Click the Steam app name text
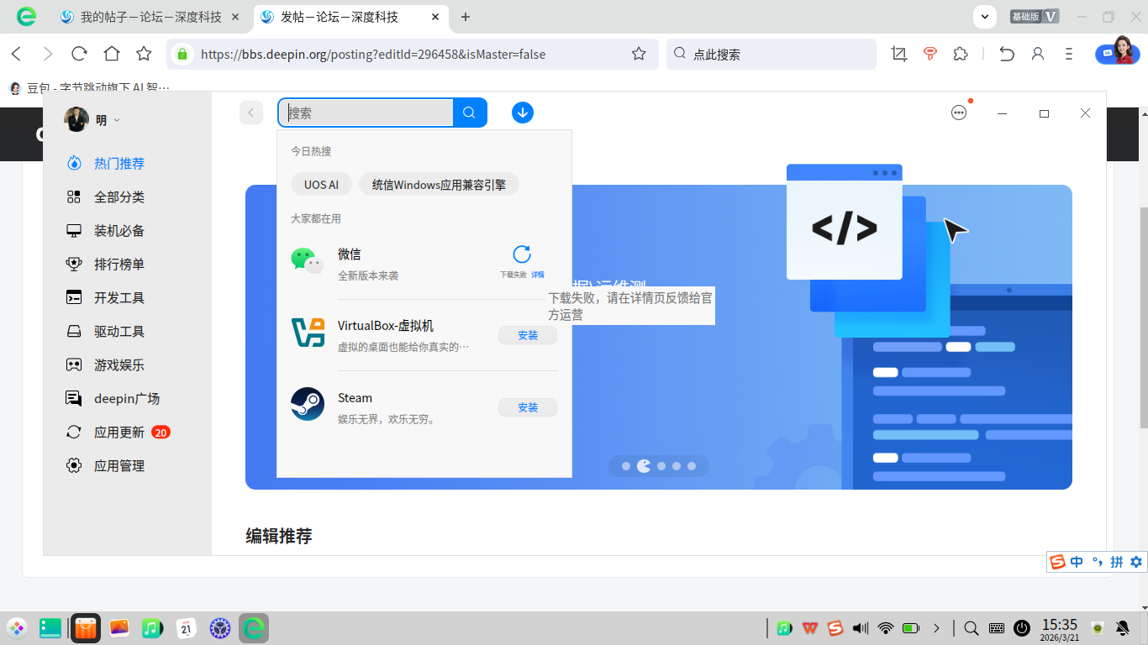 click(355, 398)
